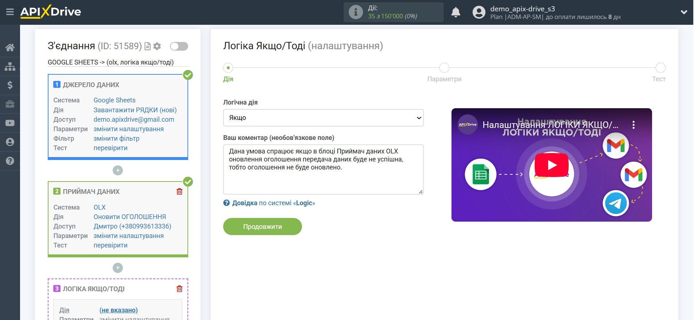Click Дмитро (+380993613336) access link
The image size is (694, 320).
[x=132, y=226]
